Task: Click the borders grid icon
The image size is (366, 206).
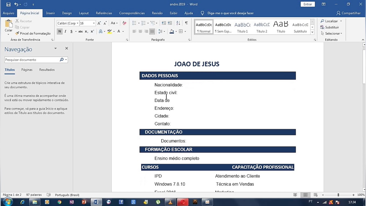Action: coord(181,31)
